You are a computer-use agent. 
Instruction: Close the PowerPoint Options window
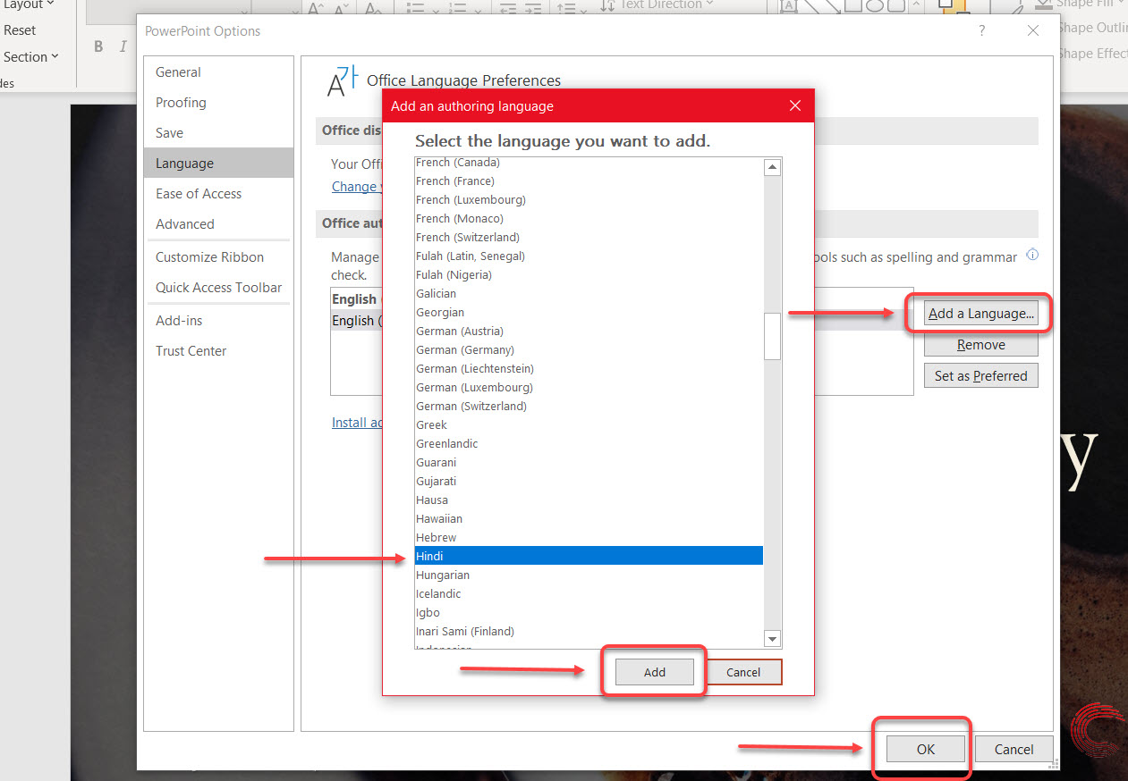(x=1033, y=30)
